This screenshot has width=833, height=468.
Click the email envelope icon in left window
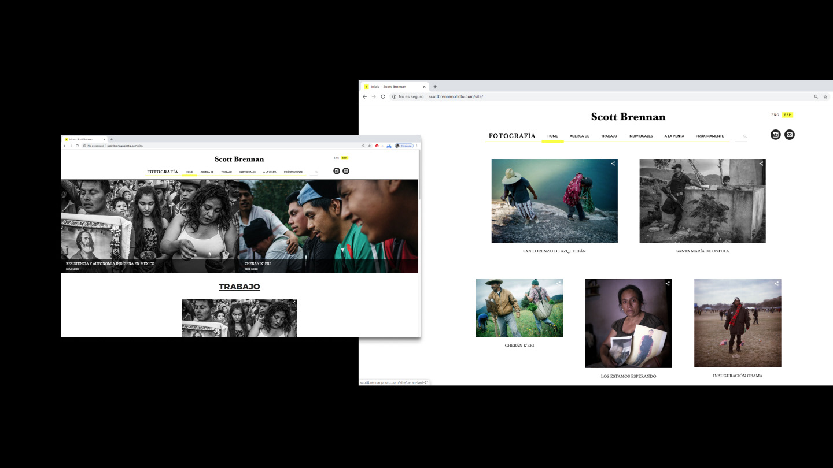[x=346, y=171]
